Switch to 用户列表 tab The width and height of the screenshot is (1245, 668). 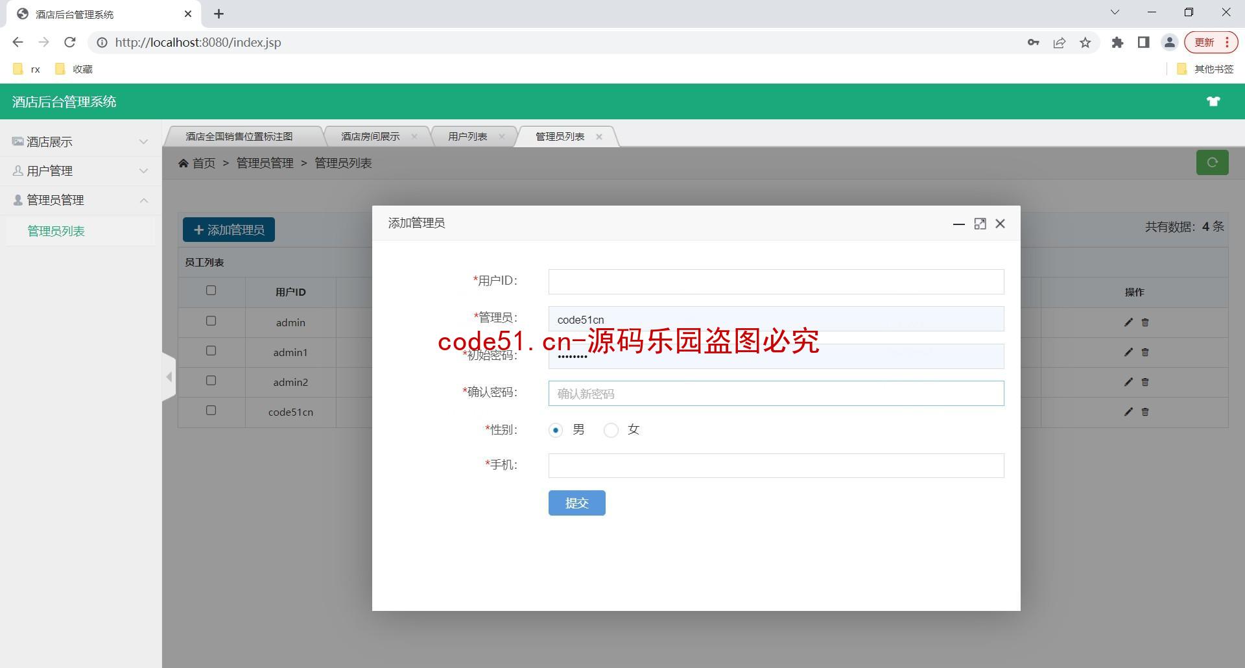point(468,136)
